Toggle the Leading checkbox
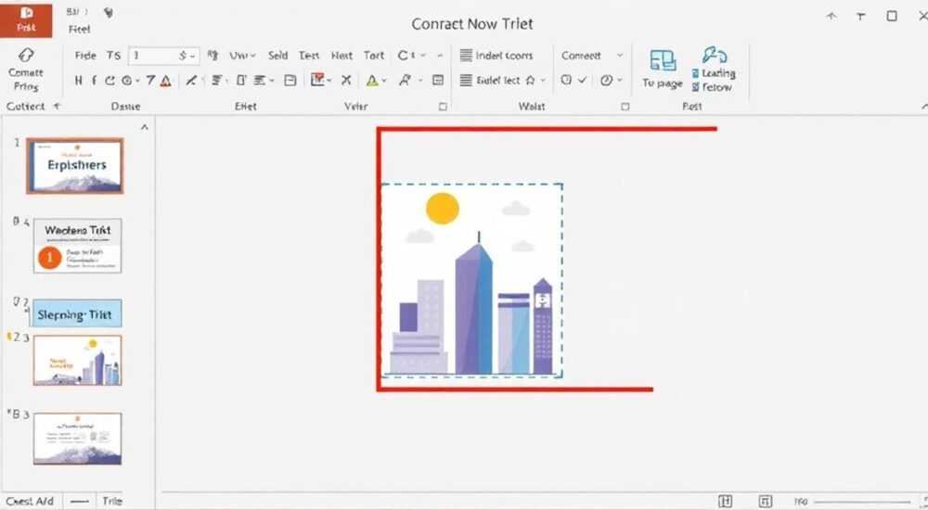 (695, 73)
